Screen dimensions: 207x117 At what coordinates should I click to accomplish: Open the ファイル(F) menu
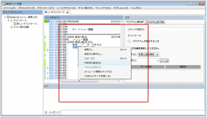click(x=9, y=8)
